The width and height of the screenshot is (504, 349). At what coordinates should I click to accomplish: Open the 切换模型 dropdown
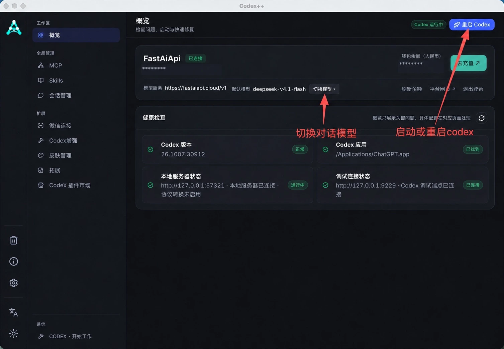324,89
